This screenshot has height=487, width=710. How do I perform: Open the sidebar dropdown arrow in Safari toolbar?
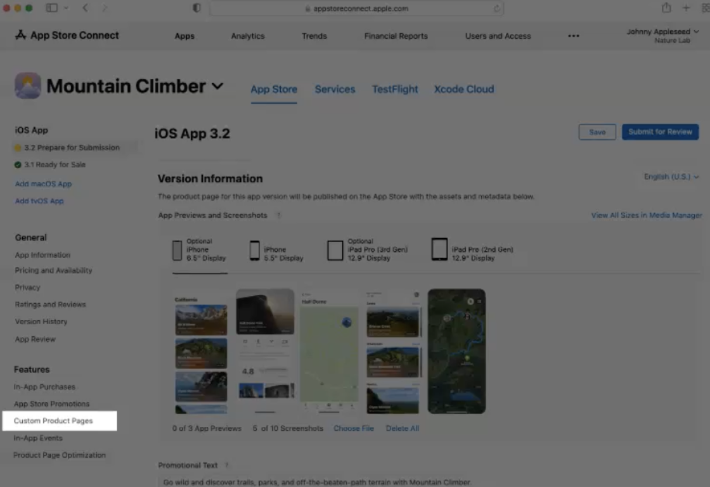coord(66,8)
